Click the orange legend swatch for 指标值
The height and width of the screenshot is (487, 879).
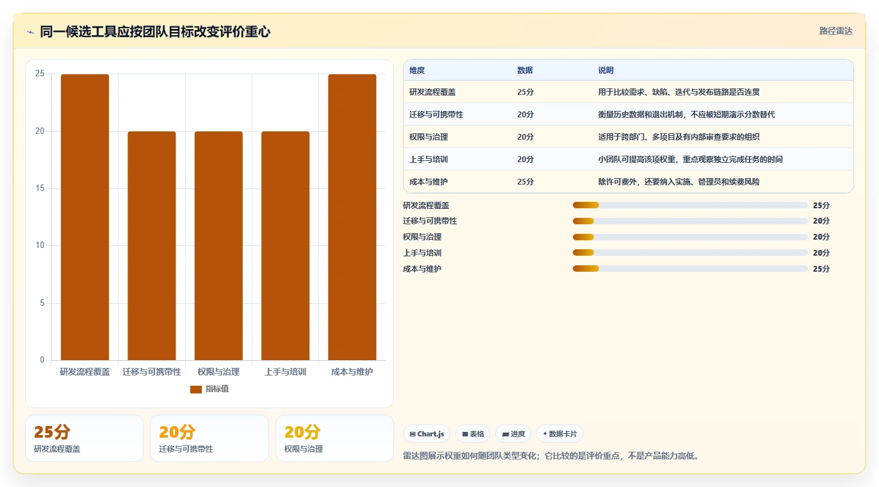click(x=196, y=389)
